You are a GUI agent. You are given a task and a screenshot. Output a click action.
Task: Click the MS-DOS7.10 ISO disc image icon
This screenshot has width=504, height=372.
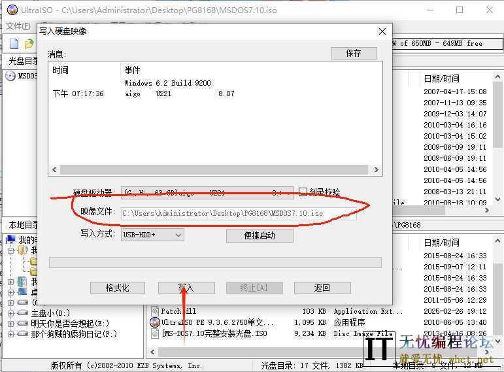[x=155, y=333]
